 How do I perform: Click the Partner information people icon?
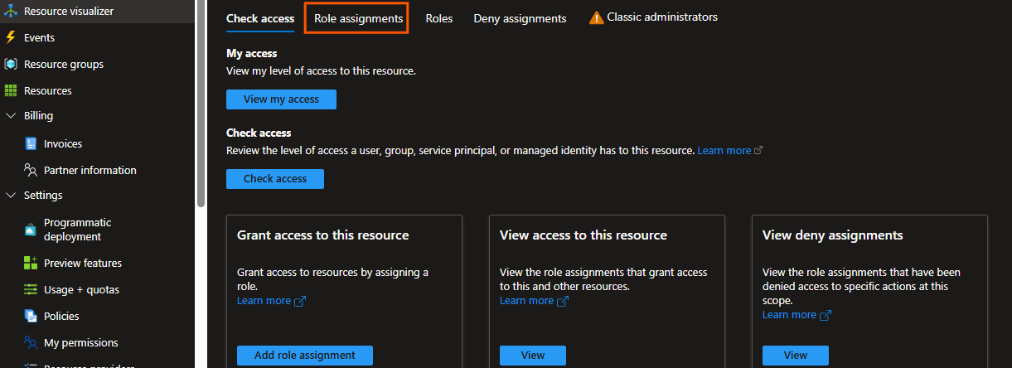pyautogui.click(x=31, y=170)
